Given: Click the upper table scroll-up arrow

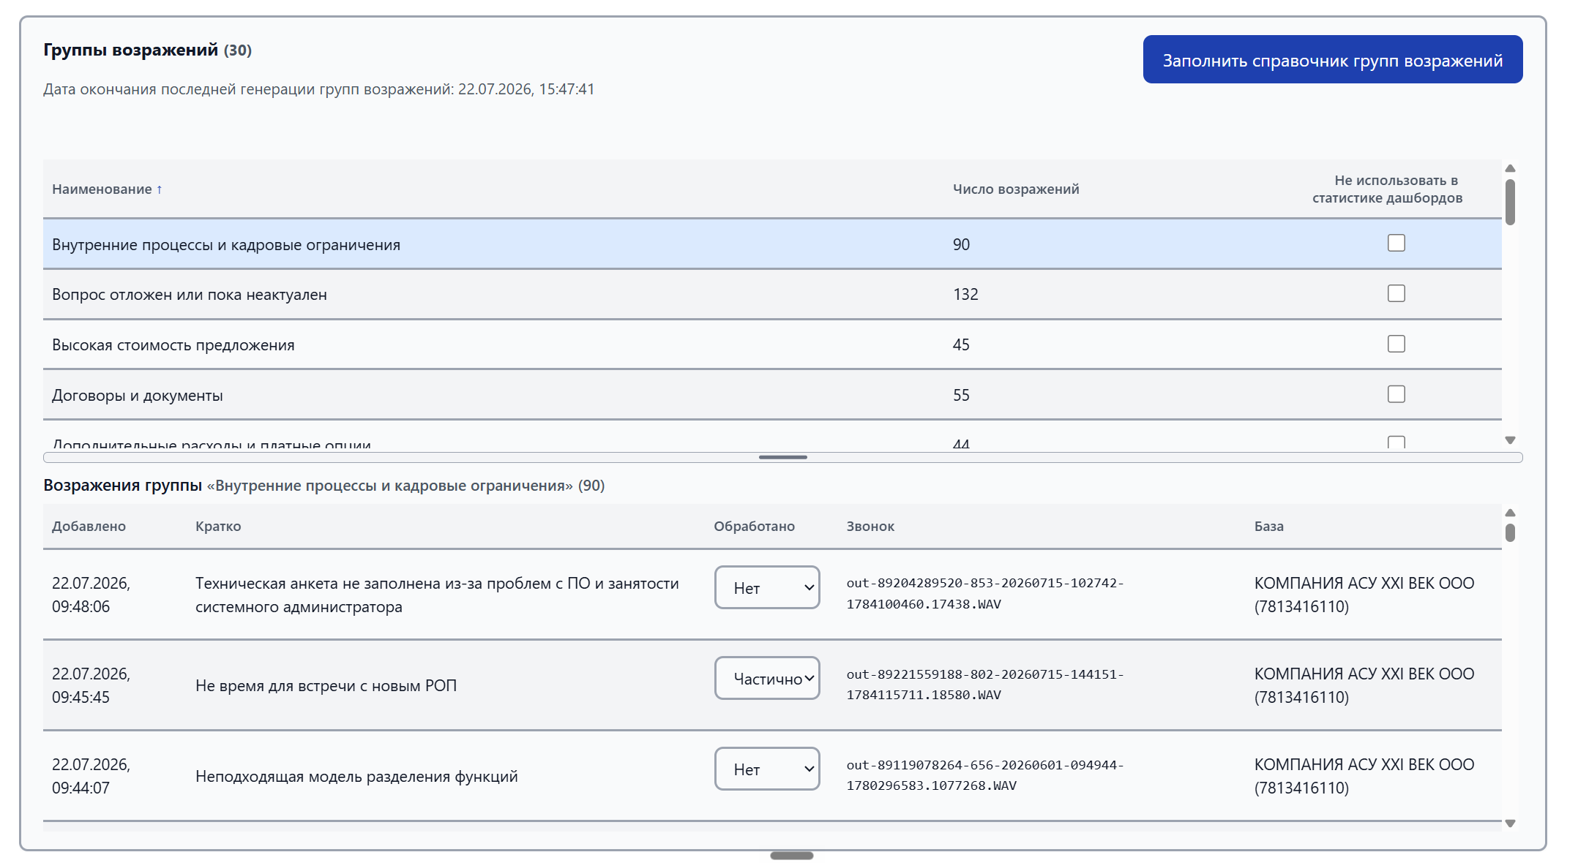Looking at the screenshot, I should tap(1510, 168).
